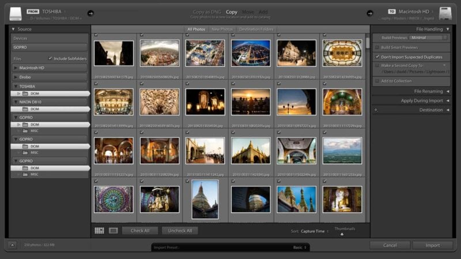
Task: Choose Move import method
Action: pyautogui.click(x=248, y=12)
